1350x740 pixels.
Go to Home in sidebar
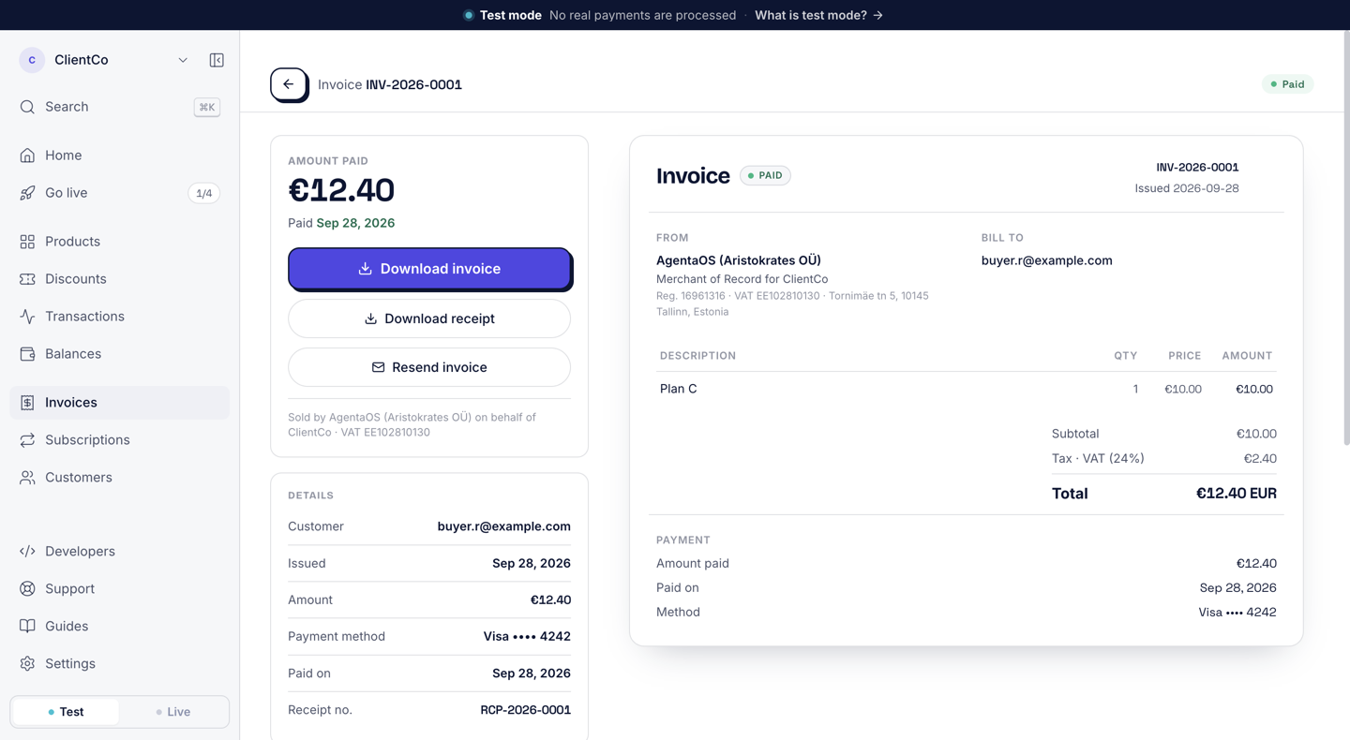point(119,155)
